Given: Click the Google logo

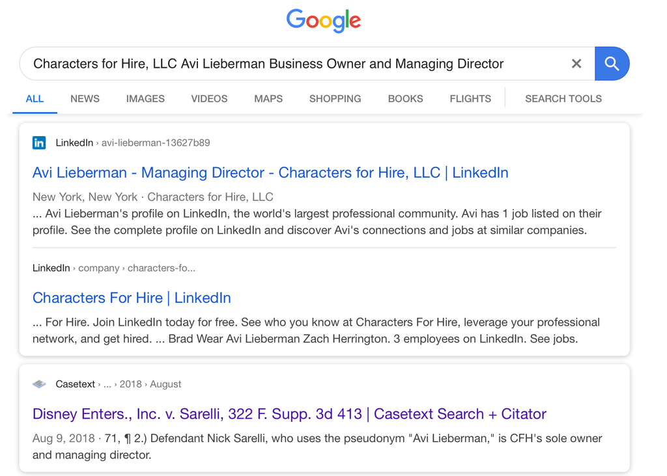Looking at the screenshot, I should point(323,20).
